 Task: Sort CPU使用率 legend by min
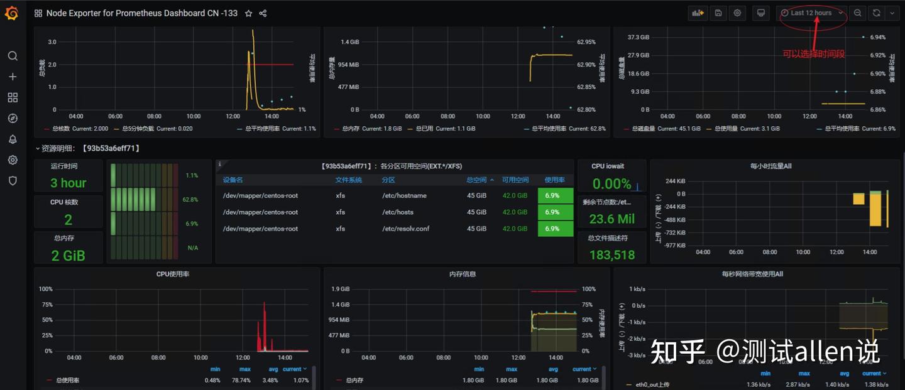pos(216,369)
